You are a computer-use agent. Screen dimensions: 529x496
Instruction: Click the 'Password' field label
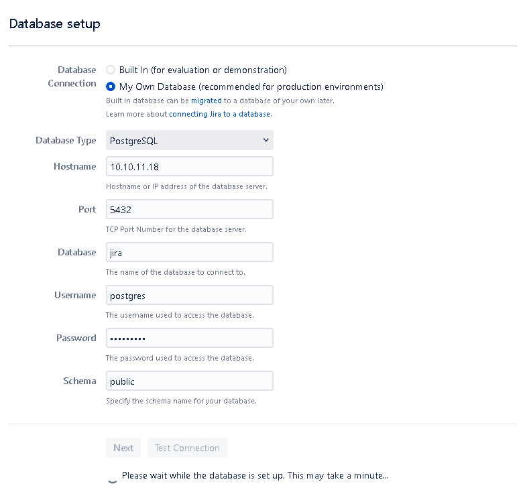76,338
